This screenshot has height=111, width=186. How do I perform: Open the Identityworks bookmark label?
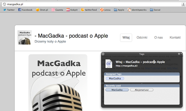tap(139, 10)
